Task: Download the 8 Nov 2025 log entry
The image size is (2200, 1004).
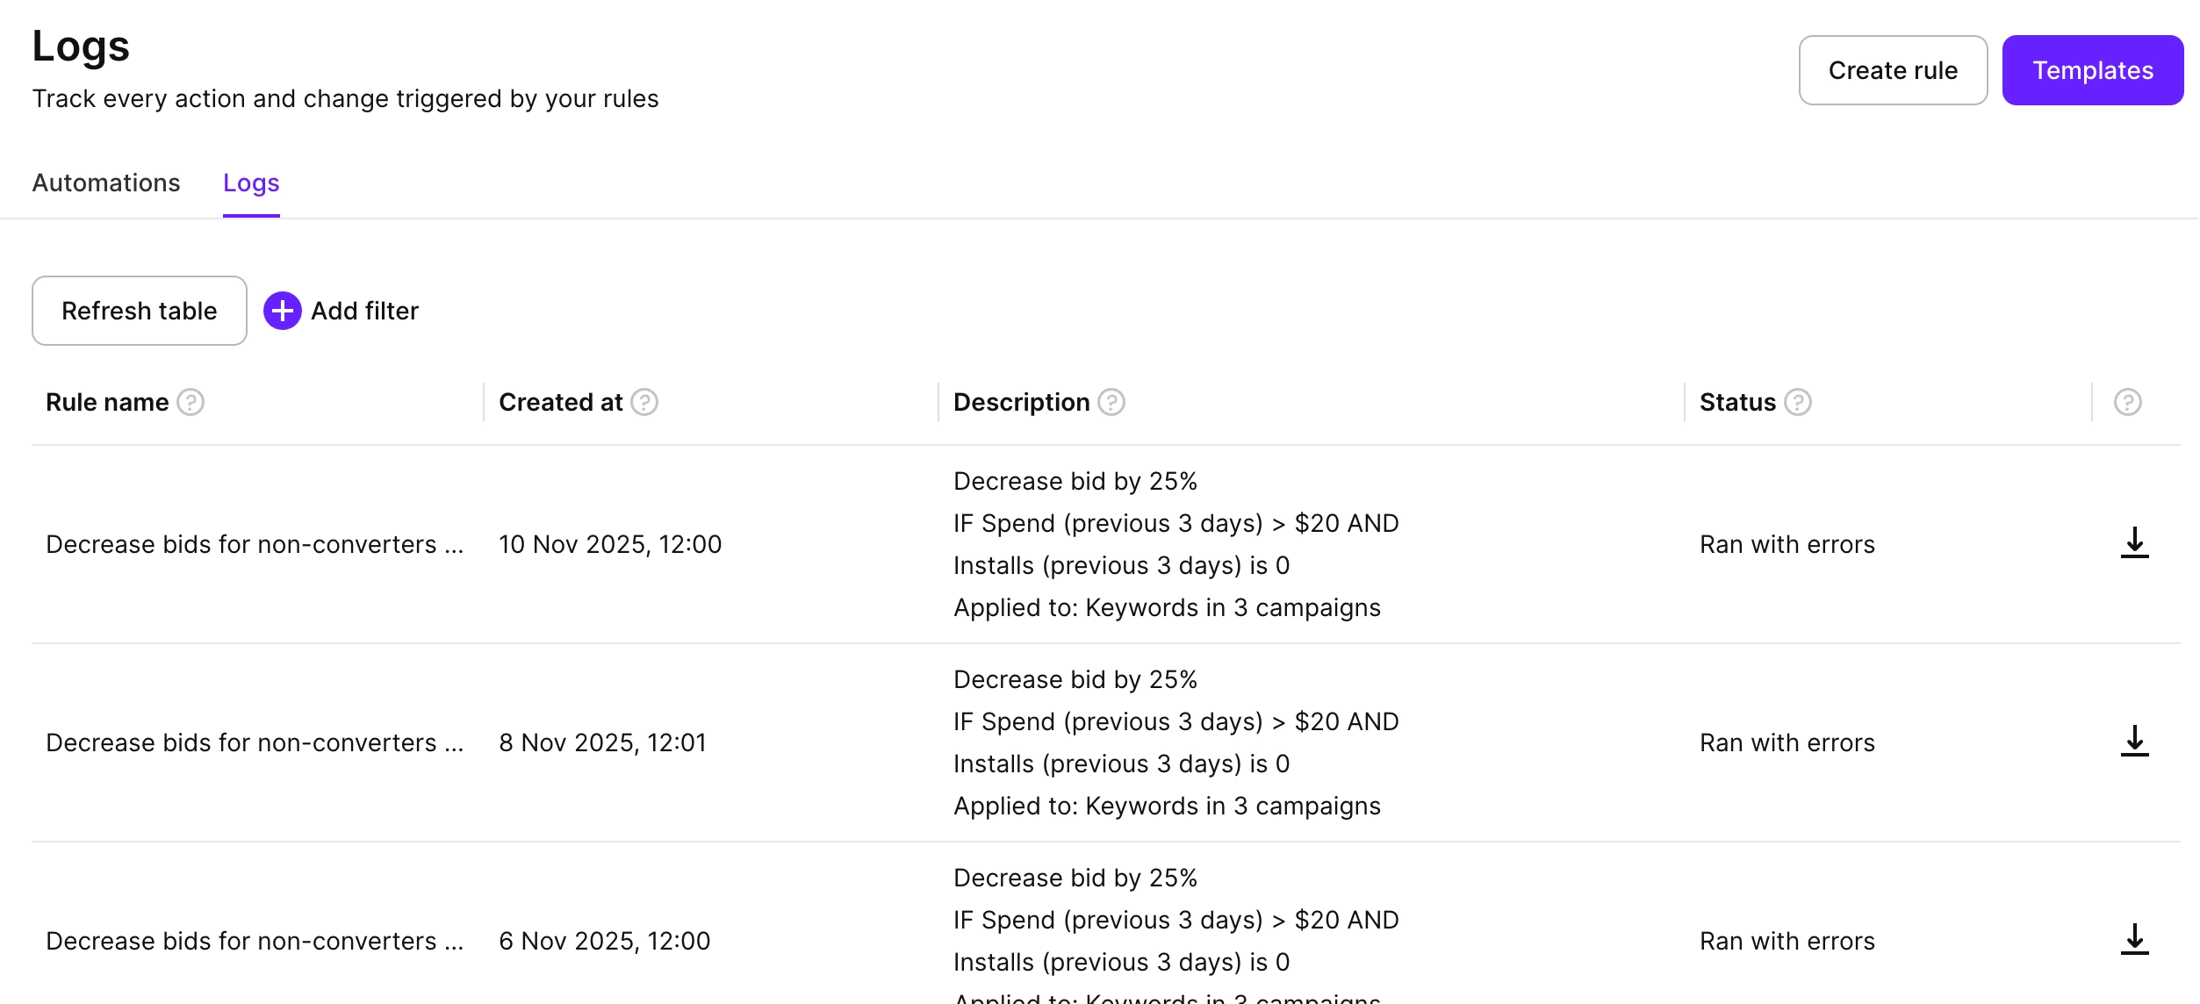Action: click(2134, 742)
